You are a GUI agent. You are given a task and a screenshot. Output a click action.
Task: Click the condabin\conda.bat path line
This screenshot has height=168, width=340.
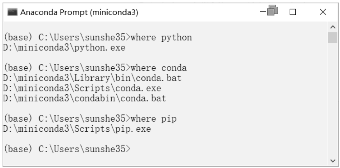84,98
